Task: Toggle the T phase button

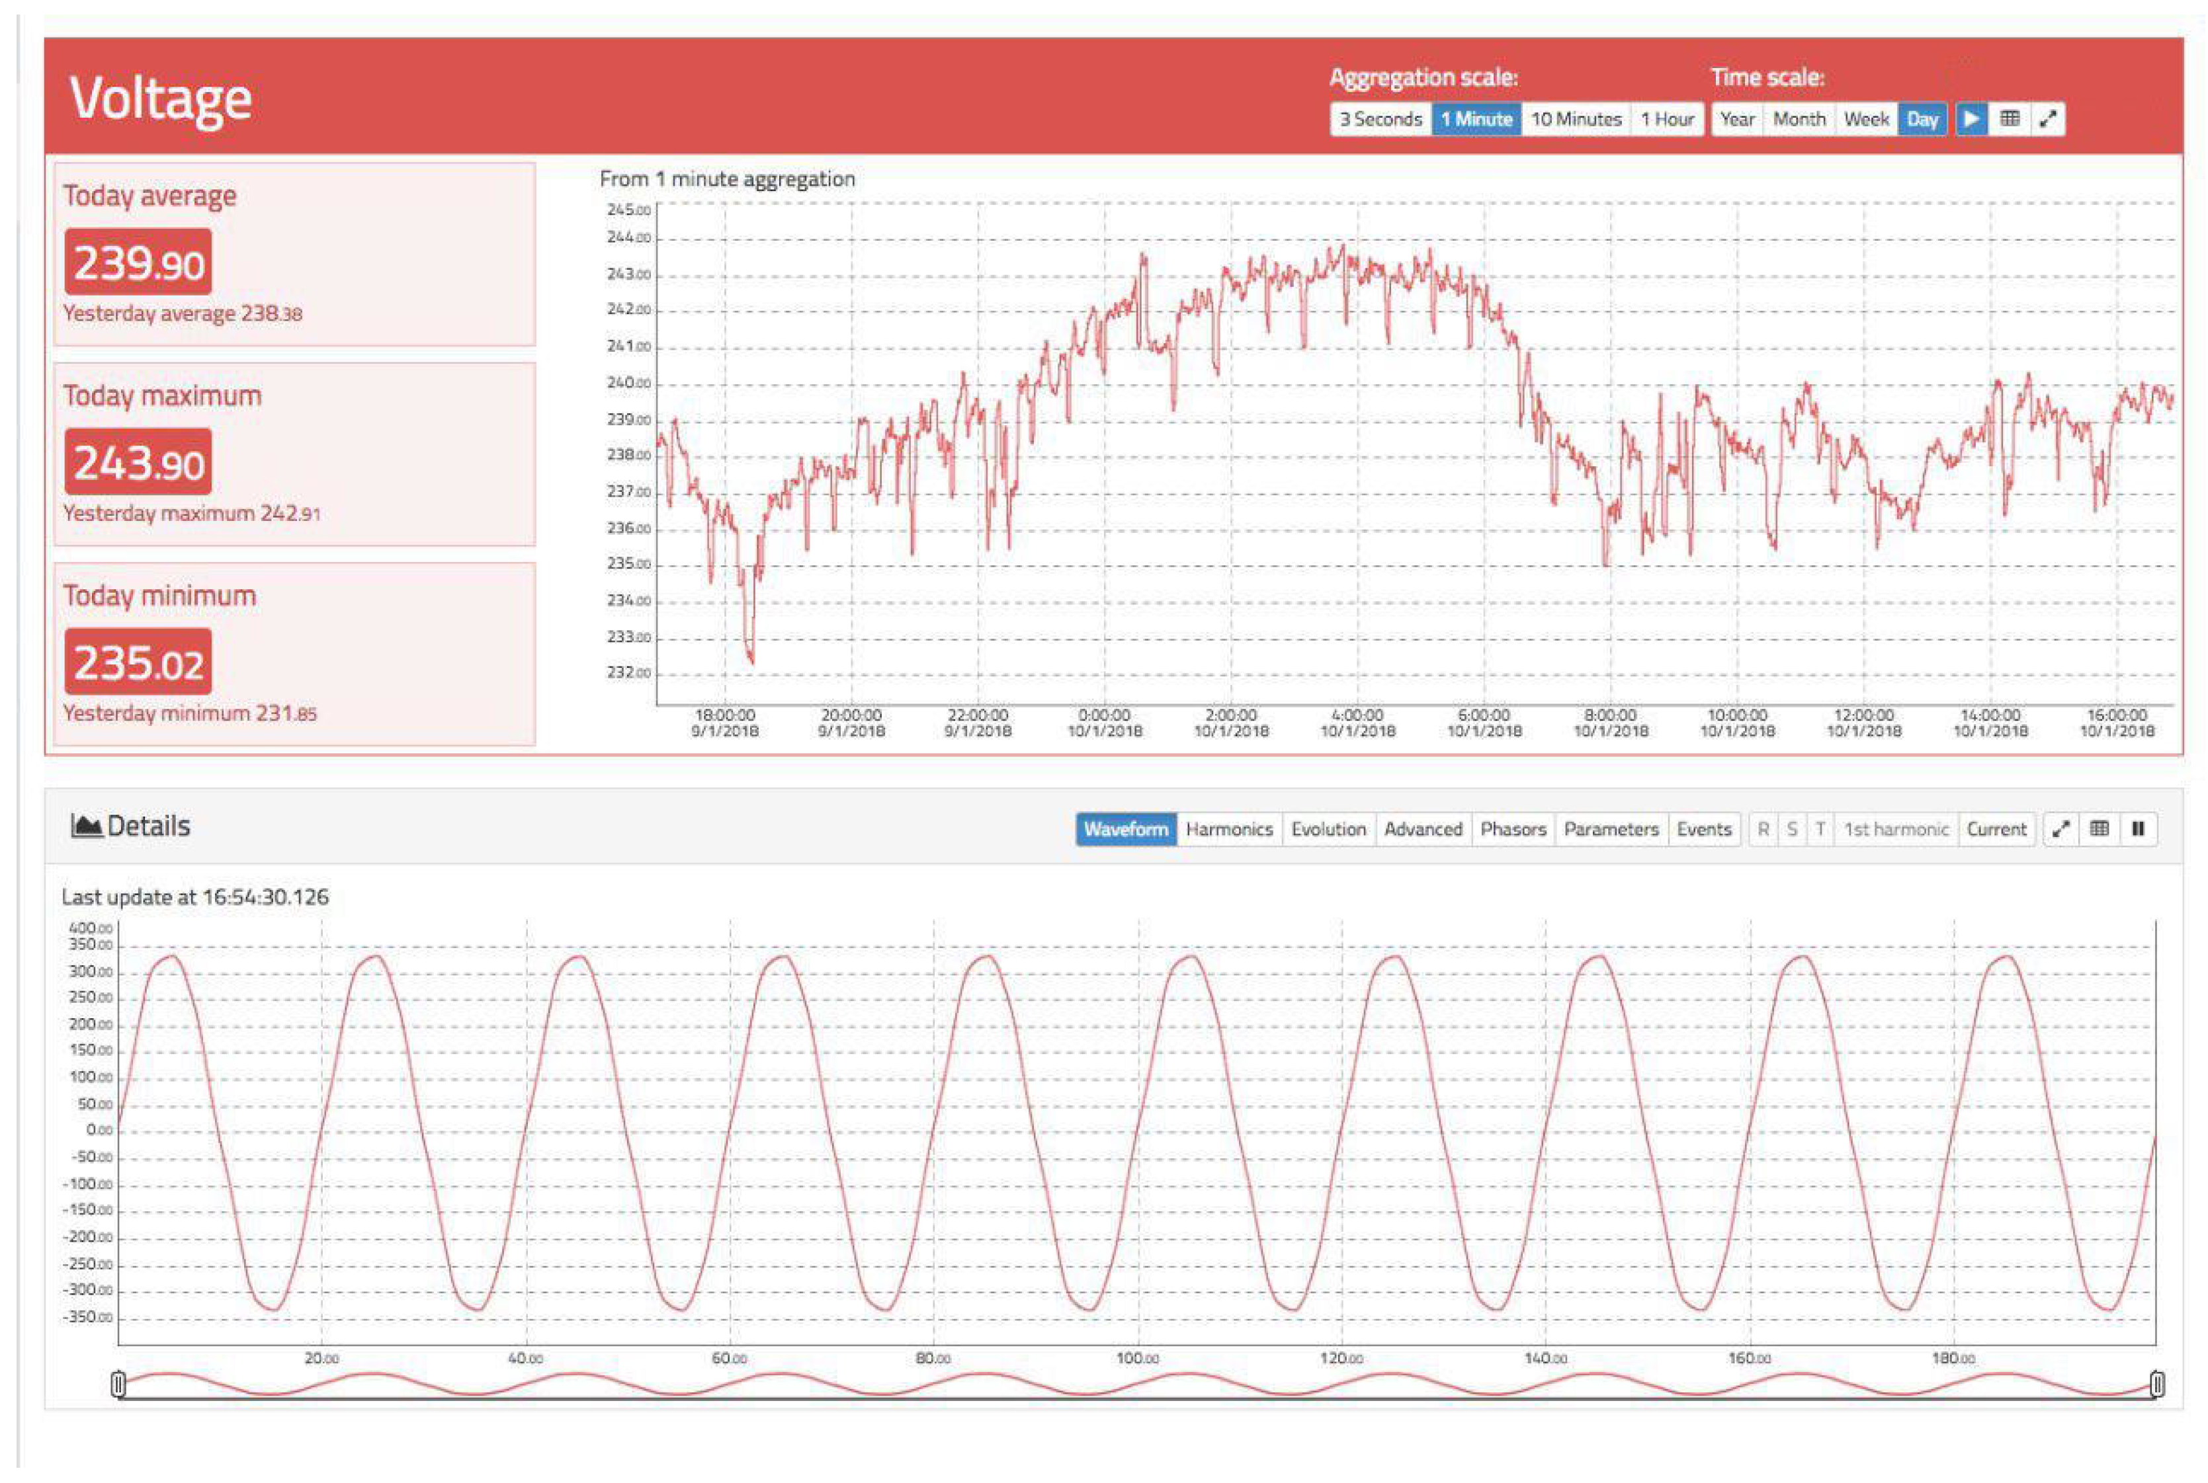Action: pos(1819,830)
